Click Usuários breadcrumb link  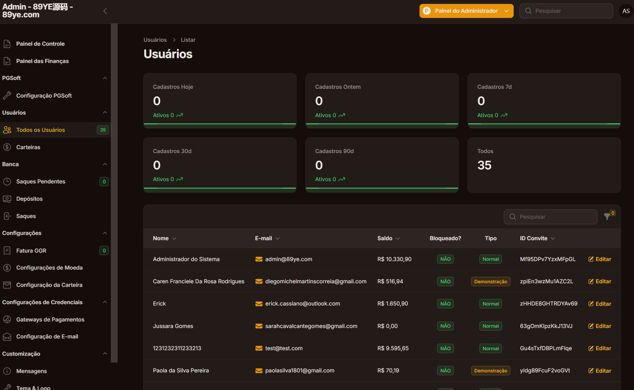(x=155, y=40)
